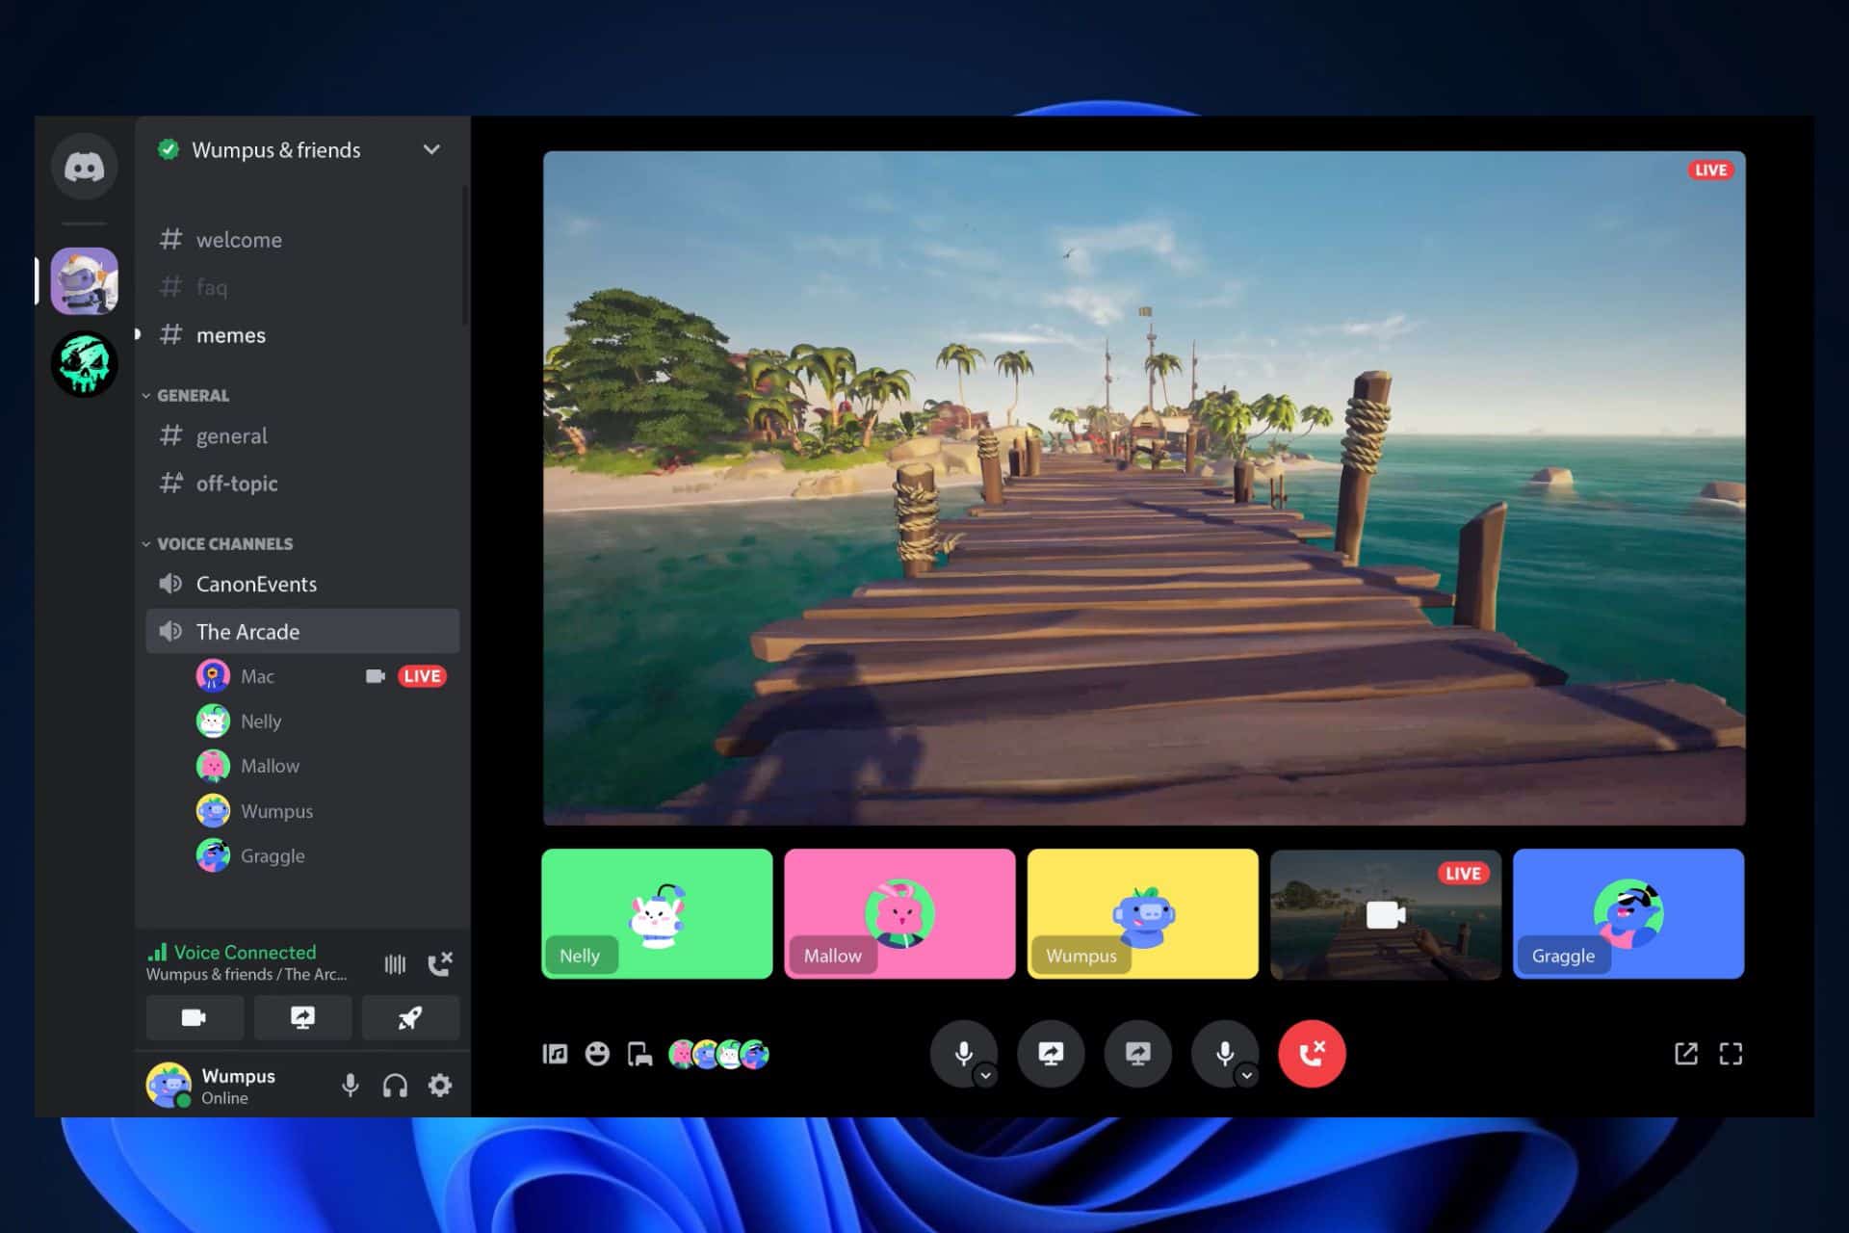
Task: Select the welcome text channel
Action: pos(238,240)
